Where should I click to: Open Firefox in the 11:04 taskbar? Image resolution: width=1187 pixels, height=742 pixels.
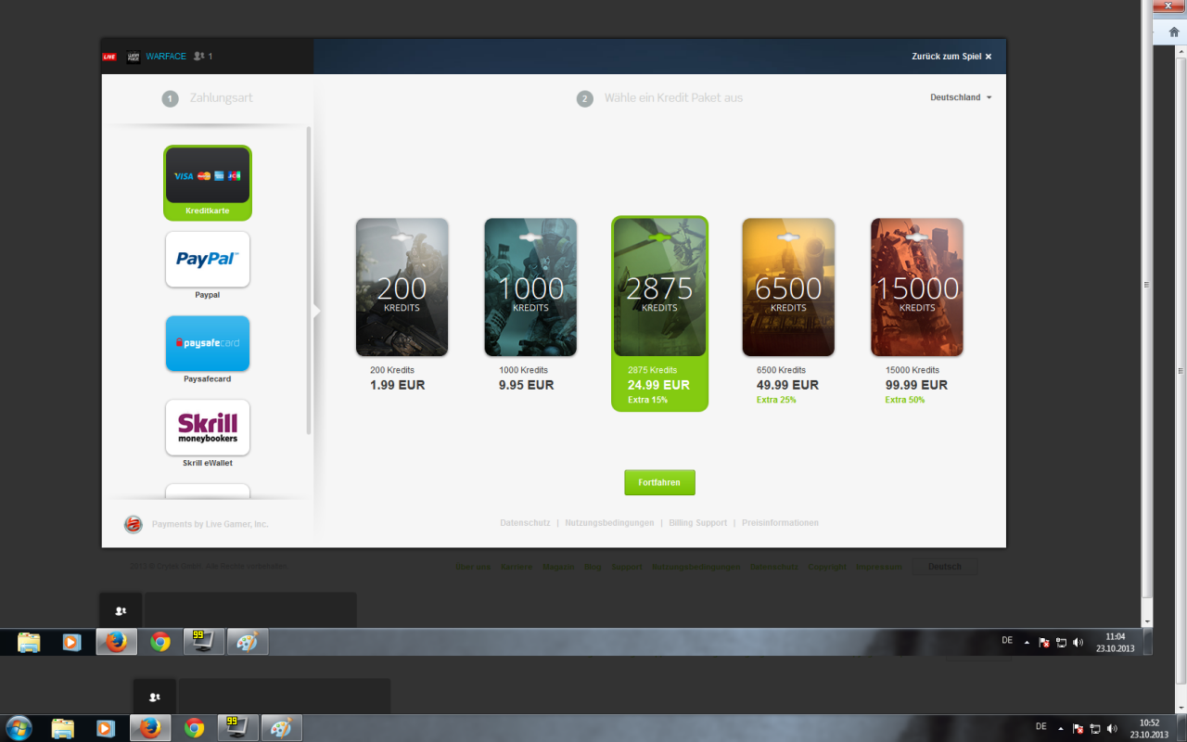[x=116, y=642]
